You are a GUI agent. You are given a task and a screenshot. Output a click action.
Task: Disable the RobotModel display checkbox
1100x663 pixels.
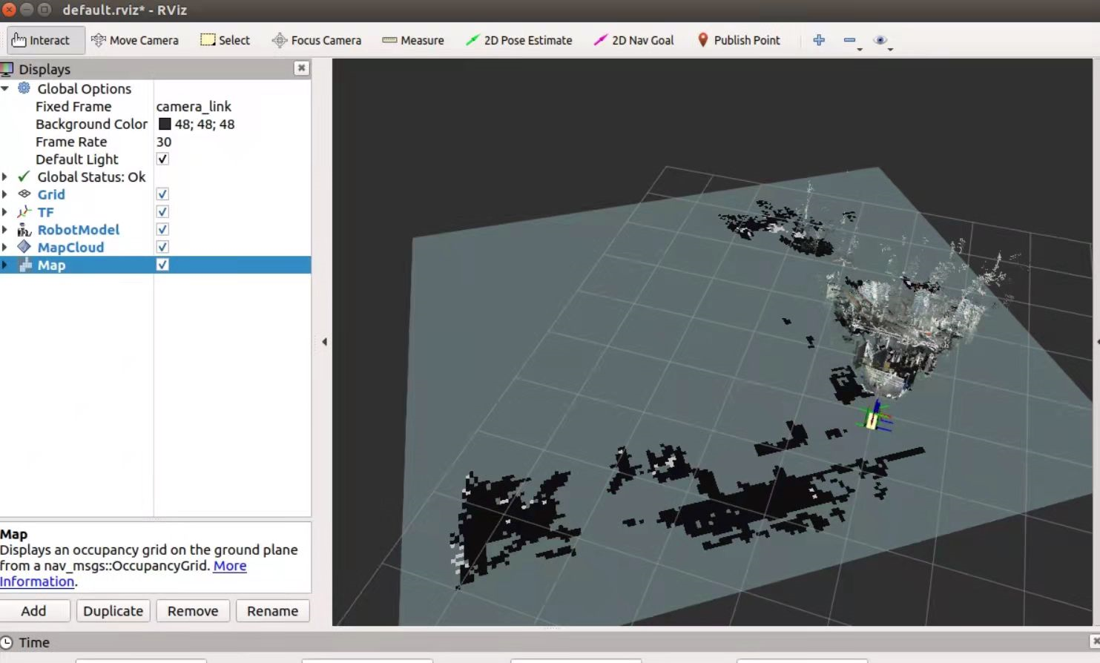click(x=162, y=230)
